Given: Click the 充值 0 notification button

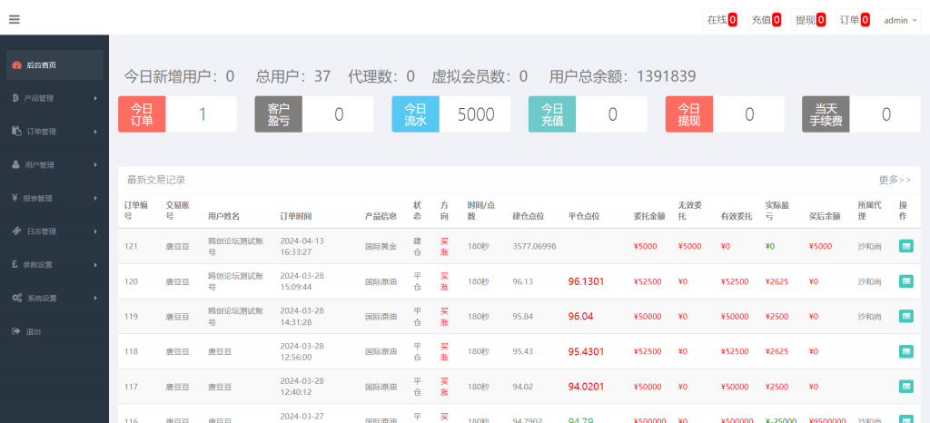Looking at the screenshot, I should [x=767, y=20].
